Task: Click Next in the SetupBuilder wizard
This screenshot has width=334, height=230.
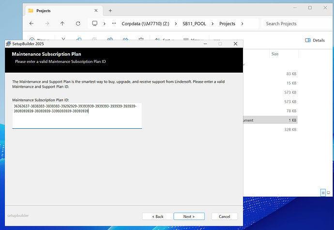Action: coord(189,216)
